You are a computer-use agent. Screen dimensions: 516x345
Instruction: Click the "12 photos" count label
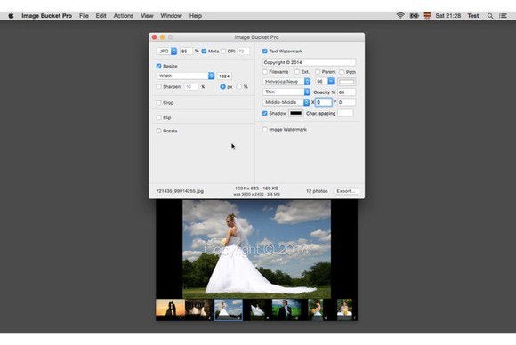317,191
